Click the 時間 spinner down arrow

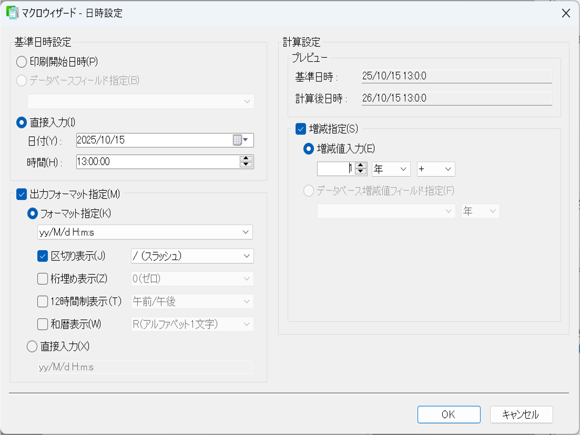[246, 165]
